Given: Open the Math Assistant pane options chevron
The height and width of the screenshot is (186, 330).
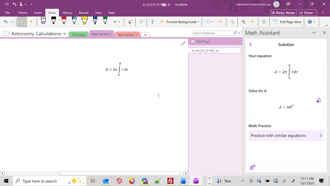Looking at the screenshot, I should pyautogui.click(x=314, y=33).
